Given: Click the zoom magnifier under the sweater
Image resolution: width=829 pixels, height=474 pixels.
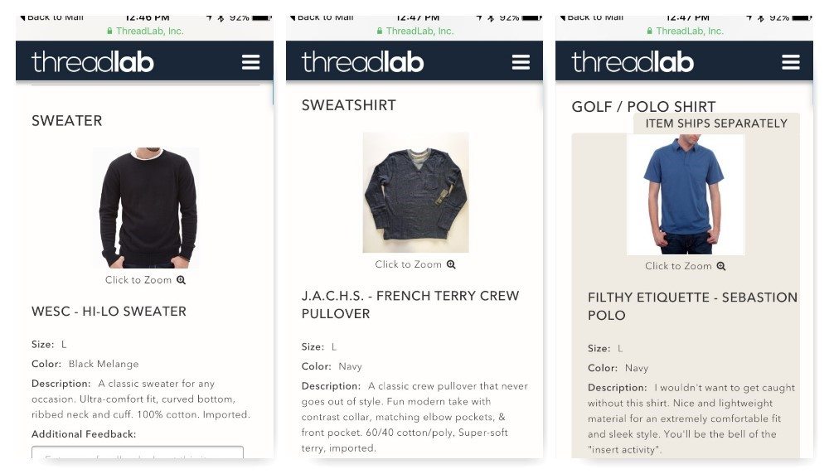Looking at the screenshot, I should (x=182, y=280).
